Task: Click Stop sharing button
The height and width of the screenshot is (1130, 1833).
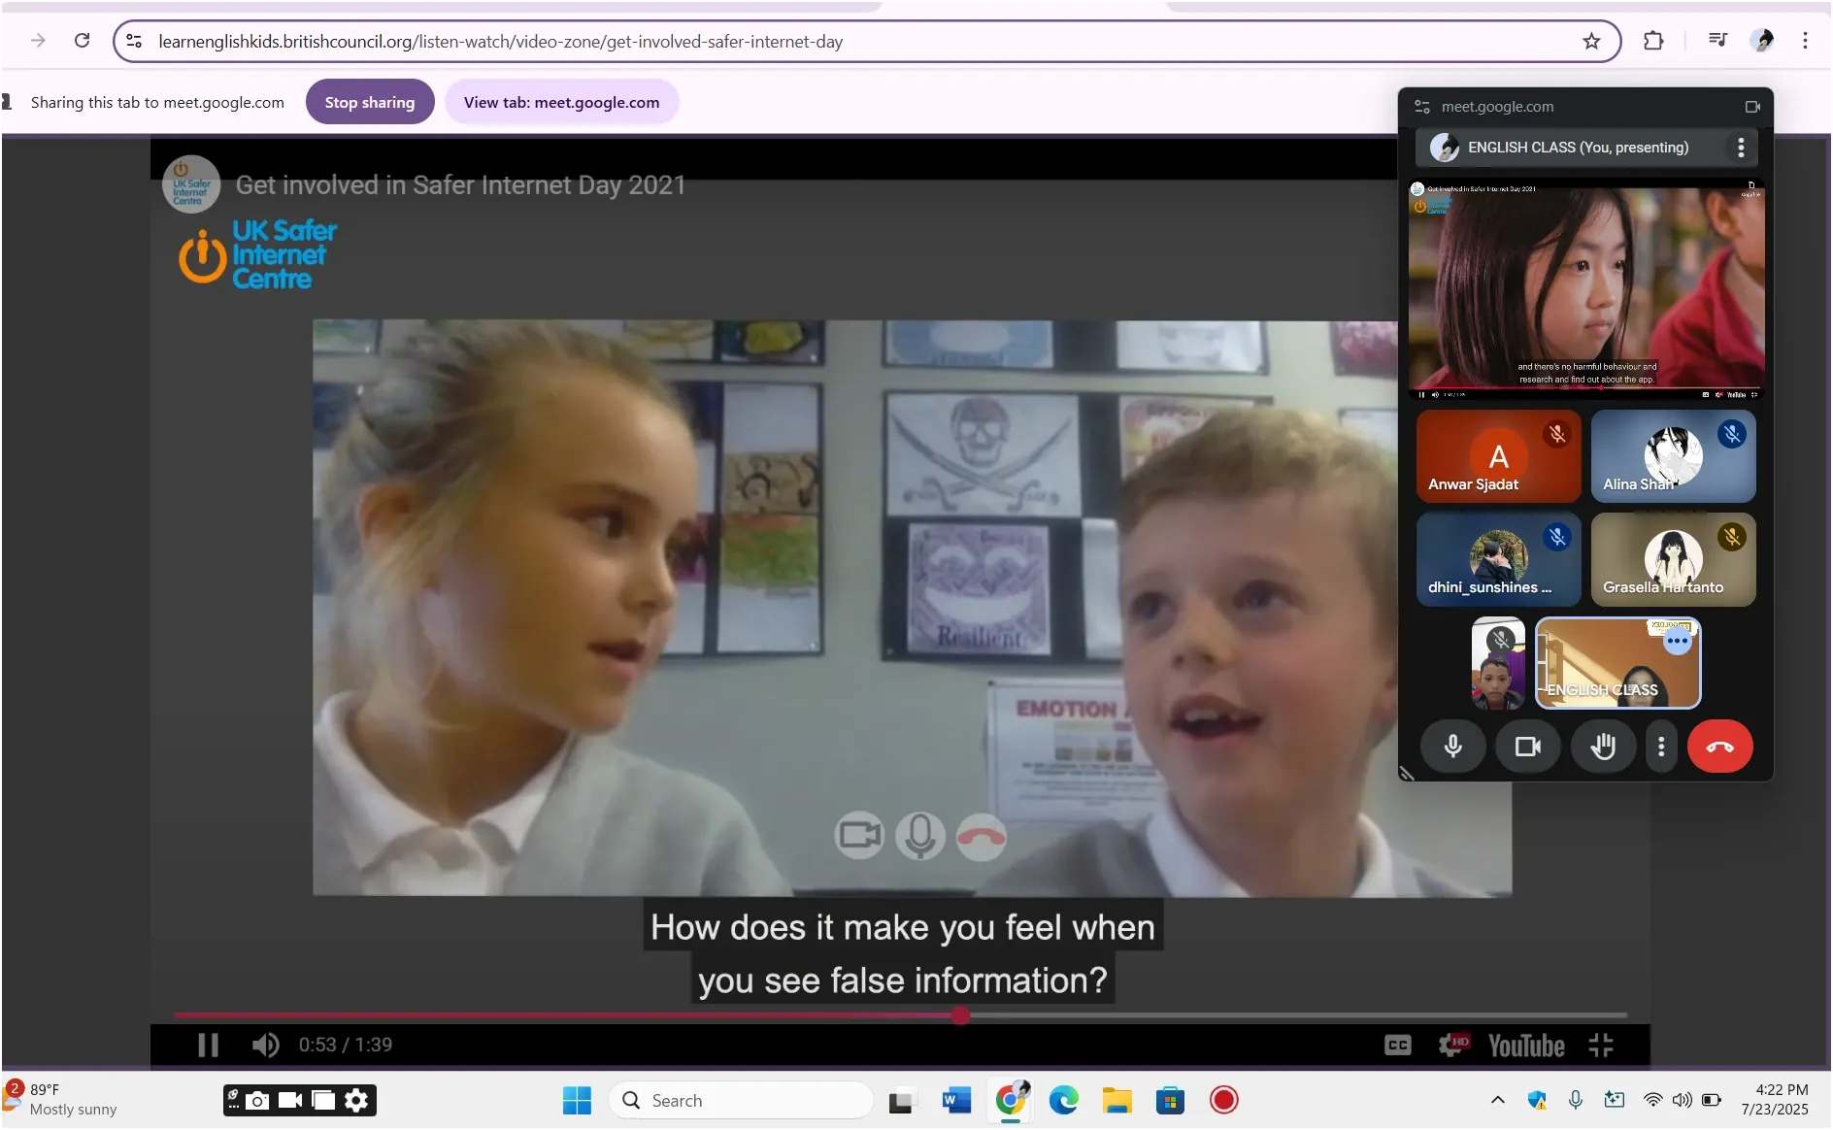Action: [x=369, y=101]
